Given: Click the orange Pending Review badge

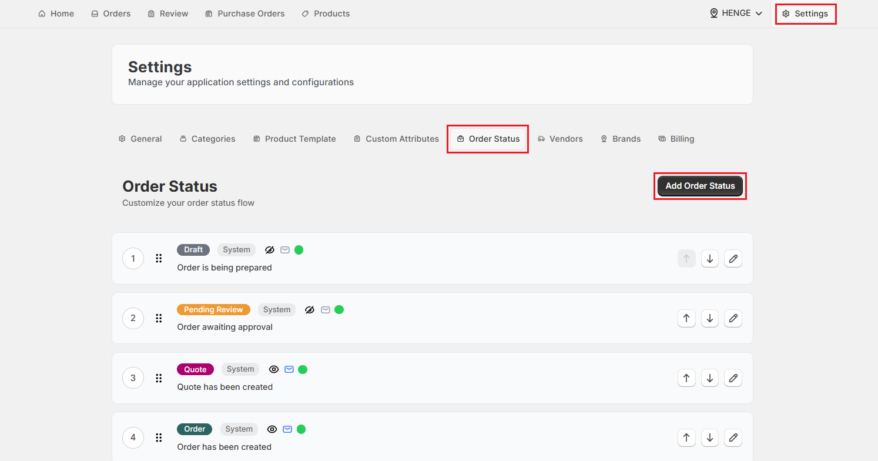Looking at the screenshot, I should [213, 310].
